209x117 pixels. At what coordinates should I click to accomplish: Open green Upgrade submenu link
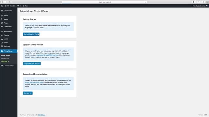(x=5, y=61)
